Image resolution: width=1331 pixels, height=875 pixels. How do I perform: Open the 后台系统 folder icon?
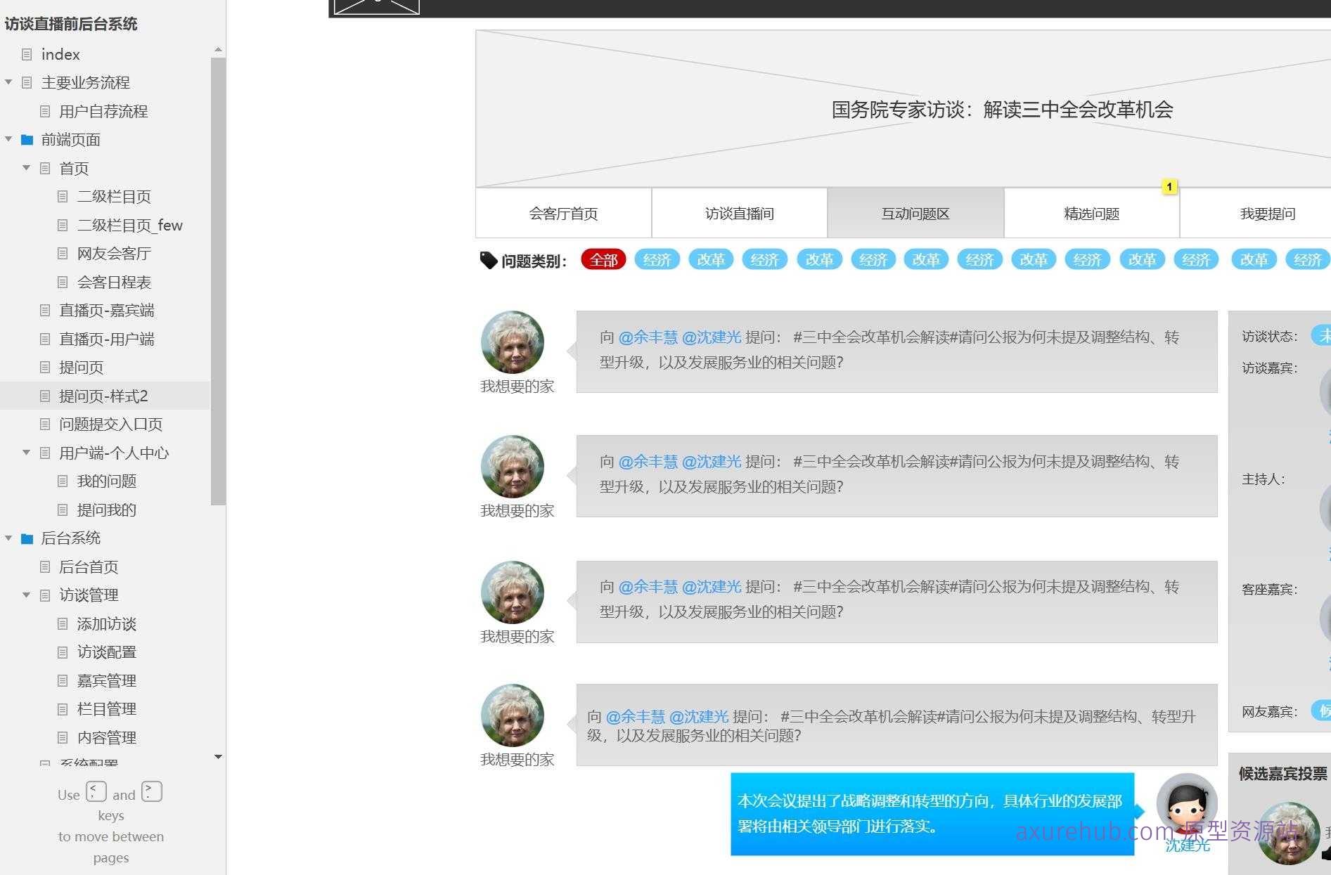(27, 538)
